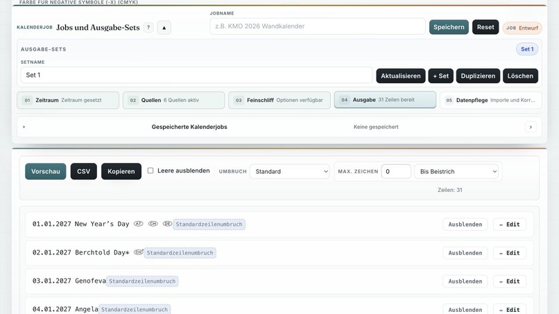
Task: Click the Job Entwurf status badge
Action: pyautogui.click(x=522, y=28)
